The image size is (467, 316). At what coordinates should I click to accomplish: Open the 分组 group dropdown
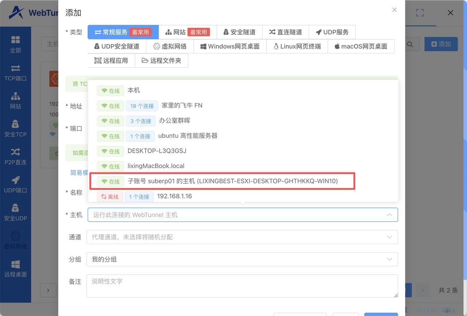click(242, 259)
